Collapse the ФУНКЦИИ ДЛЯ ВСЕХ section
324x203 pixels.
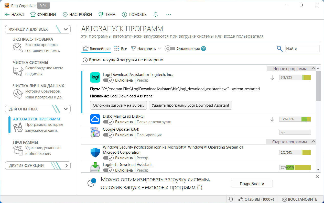coord(38,29)
